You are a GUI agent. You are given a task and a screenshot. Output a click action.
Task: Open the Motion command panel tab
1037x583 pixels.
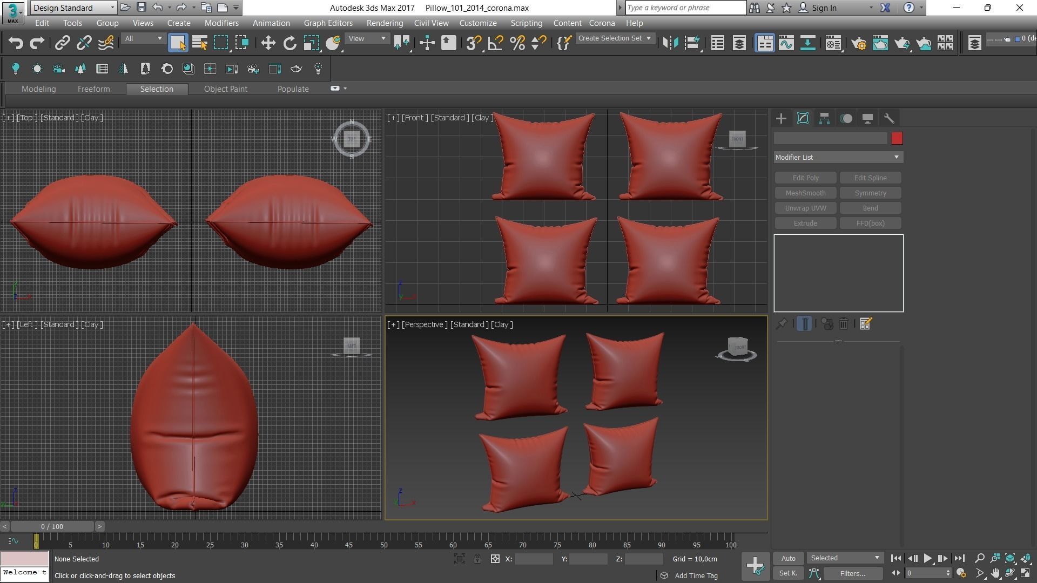click(846, 118)
